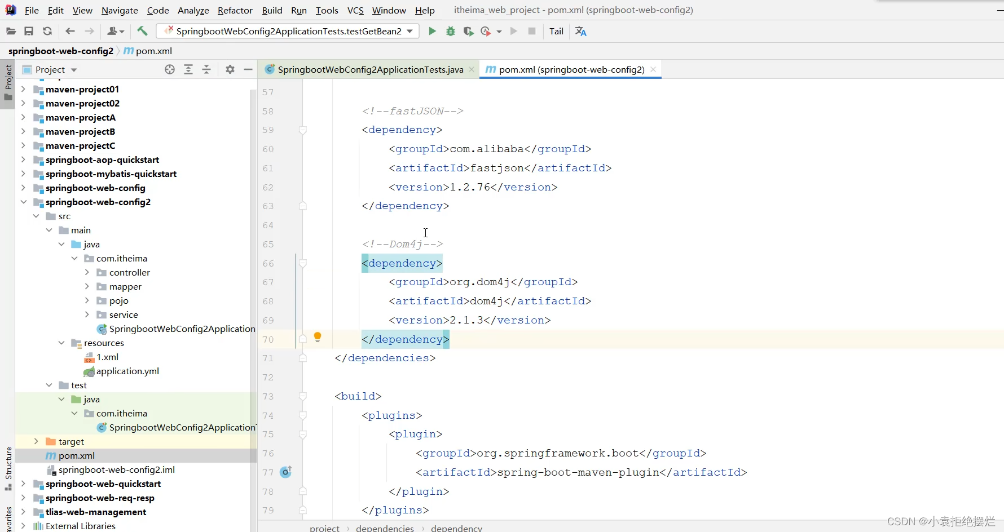The image size is (1004, 532).
Task: Expand springboot-aop-quickstart module
Action: (23, 159)
